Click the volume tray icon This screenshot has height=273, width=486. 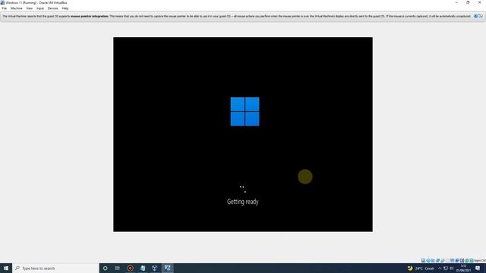click(x=452, y=268)
